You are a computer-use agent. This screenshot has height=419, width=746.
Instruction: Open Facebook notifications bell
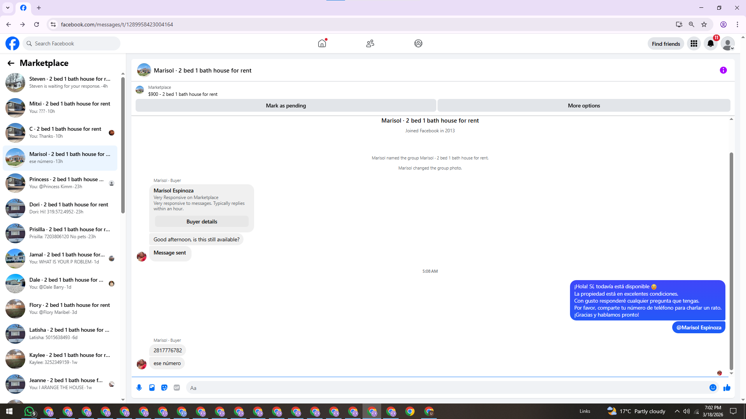(x=711, y=43)
